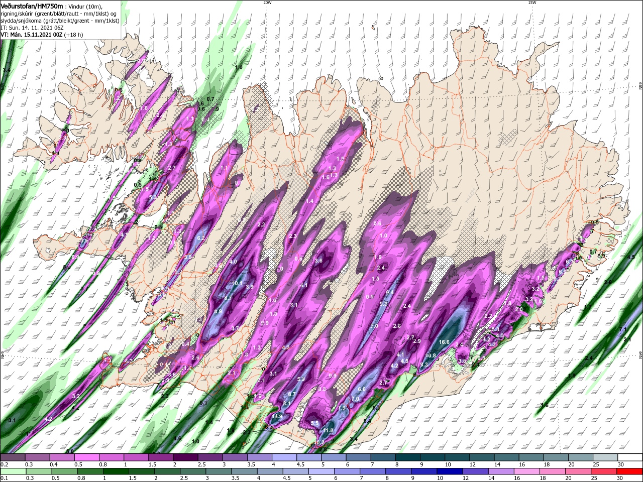The height and width of the screenshot is (482, 643).
Task: Click darkest green legend swatch between 1 and 1.5
Action: point(116,471)
